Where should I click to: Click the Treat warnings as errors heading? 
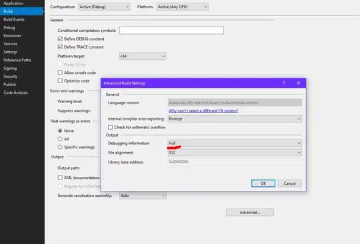coord(70,121)
